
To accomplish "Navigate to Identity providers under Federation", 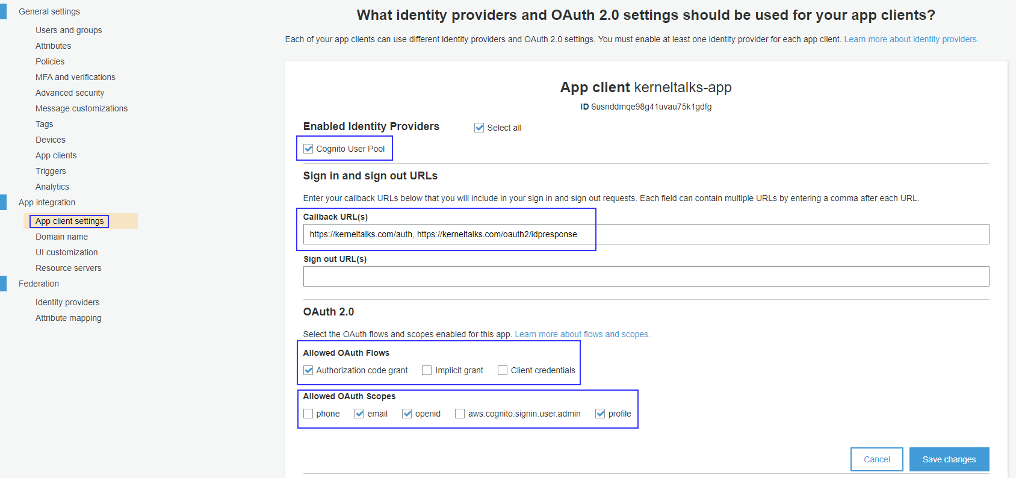I will point(67,302).
